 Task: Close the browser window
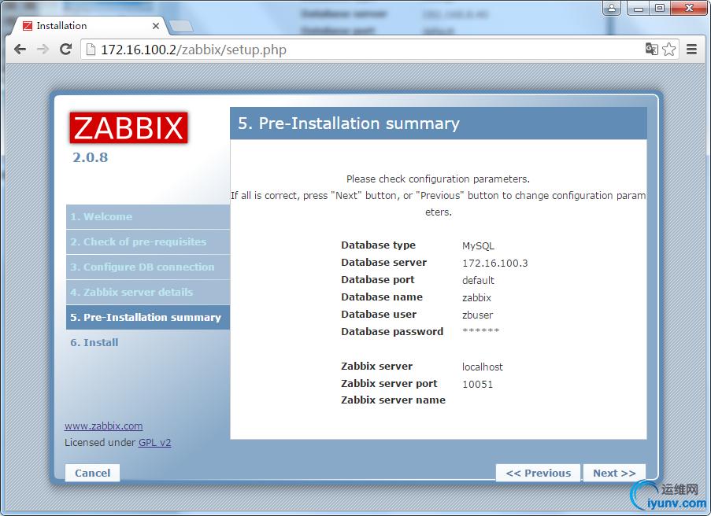(689, 8)
